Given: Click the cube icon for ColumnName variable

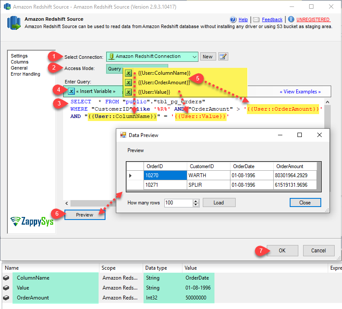Looking at the screenshot, I should click(6, 278).
